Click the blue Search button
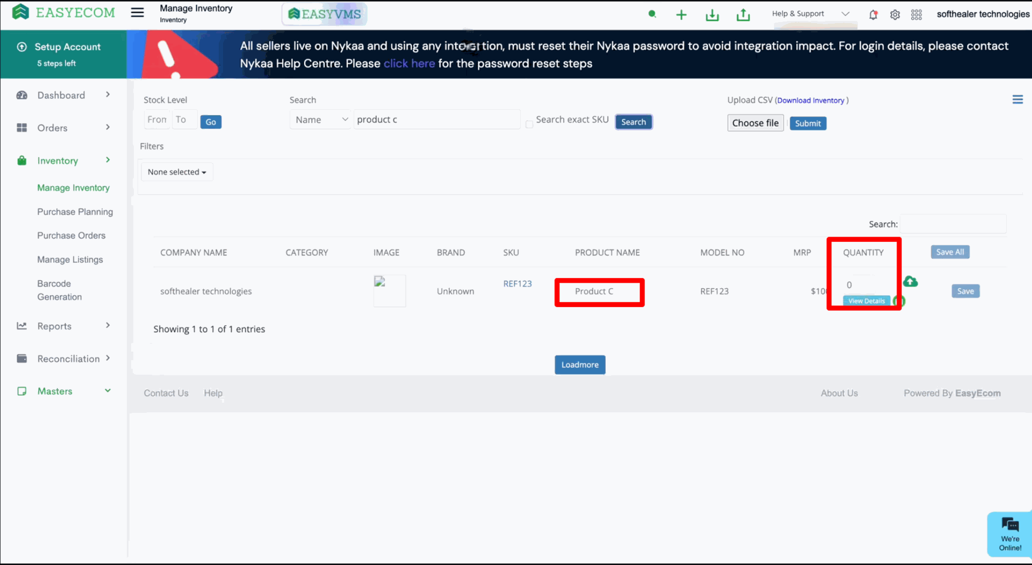The image size is (1032, 565). pos(634,122)
